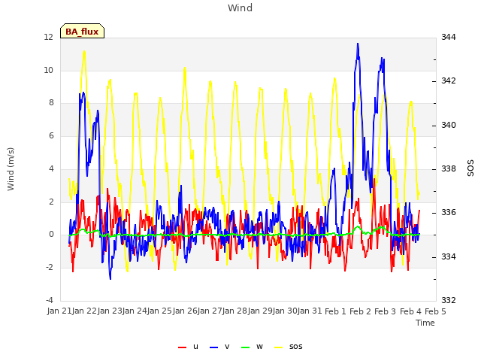Select the 'Feb 1' date tick

(x=335, y=311)
